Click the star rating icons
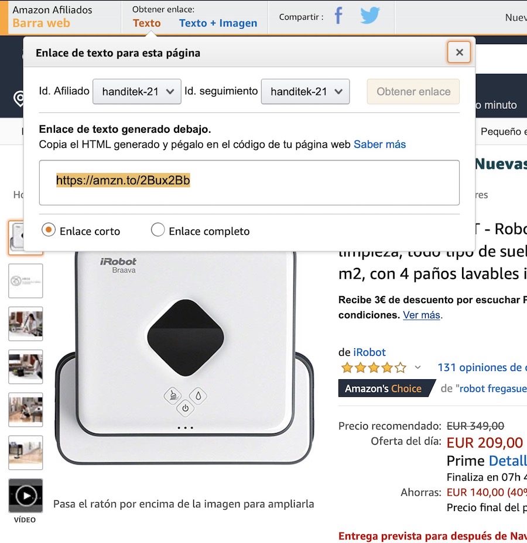527x543 pixels. point(374,367)
